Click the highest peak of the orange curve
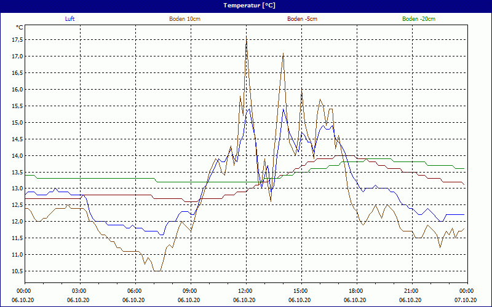 [x=247, y=38]
